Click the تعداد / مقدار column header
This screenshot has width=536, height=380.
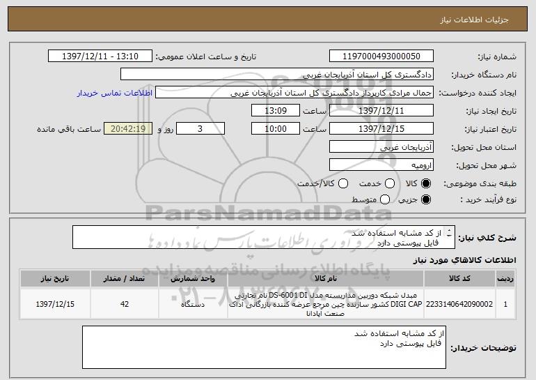[x=124, y=279]
